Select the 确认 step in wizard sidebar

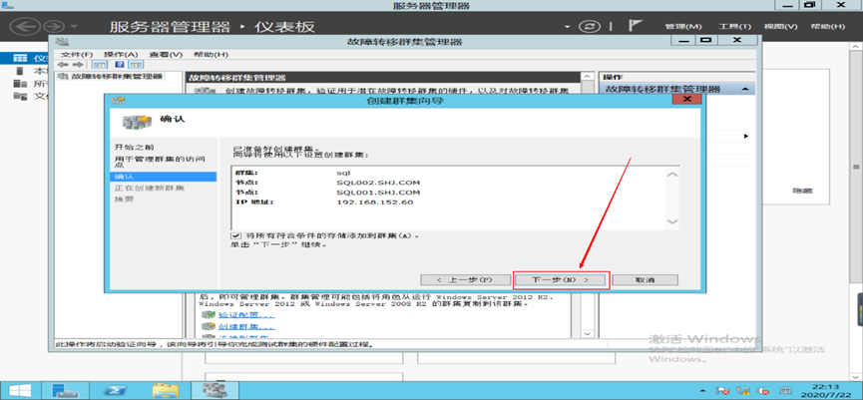pos(163,177)
